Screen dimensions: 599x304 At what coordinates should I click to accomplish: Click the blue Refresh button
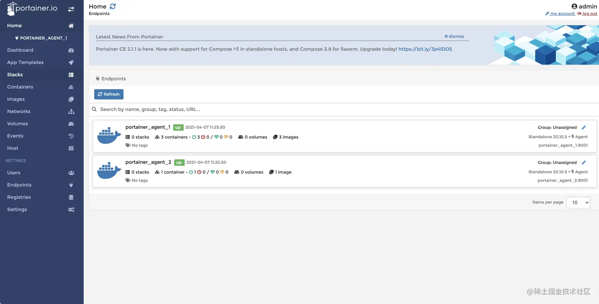click(109, 94)
